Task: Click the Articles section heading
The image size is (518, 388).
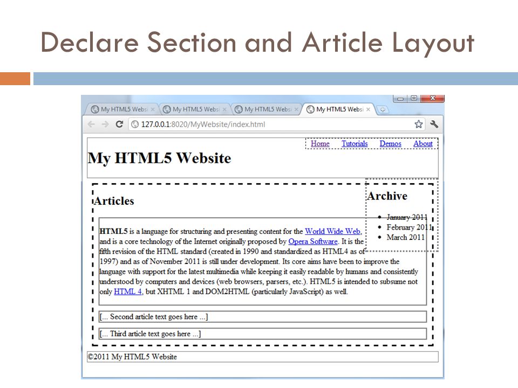Action: [114, 201]
